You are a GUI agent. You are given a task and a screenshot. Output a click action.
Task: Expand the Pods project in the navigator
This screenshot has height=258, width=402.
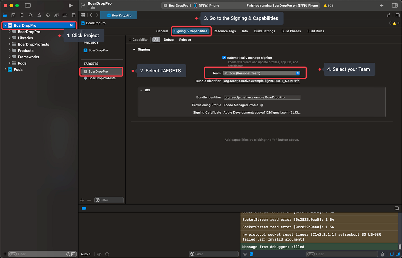coord(5,69)
